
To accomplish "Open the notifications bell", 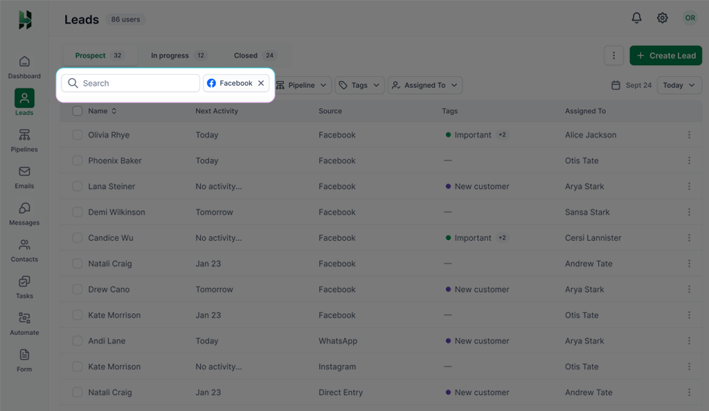I will click(637, 18).
